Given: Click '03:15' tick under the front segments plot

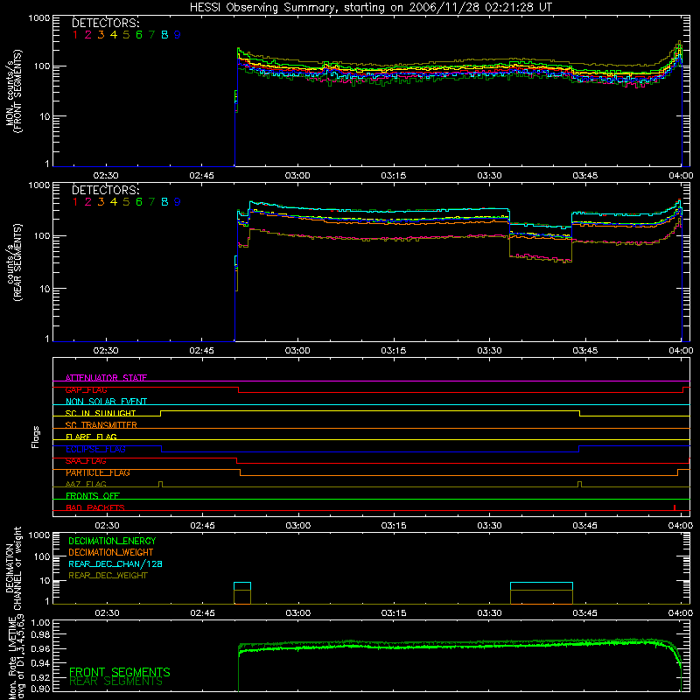Looking at the screenshot, I should tap(393, 176).
